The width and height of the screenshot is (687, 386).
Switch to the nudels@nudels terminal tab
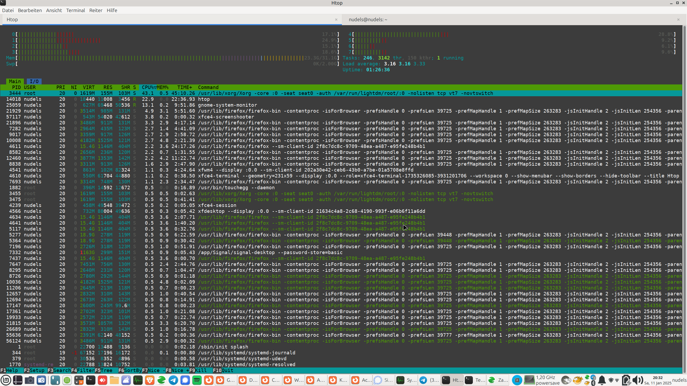(368, 20)
